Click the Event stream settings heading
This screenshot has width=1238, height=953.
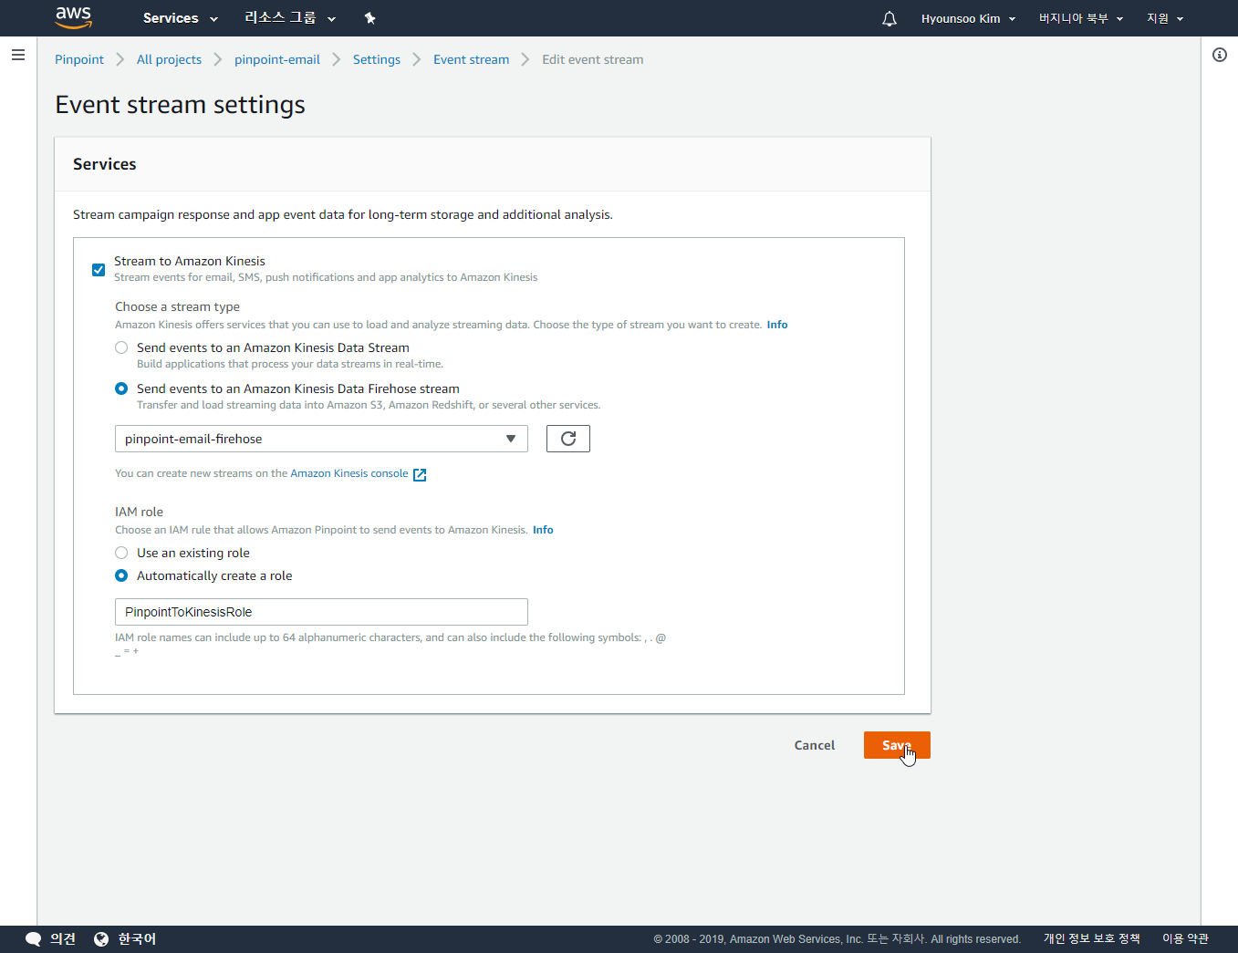180,105
